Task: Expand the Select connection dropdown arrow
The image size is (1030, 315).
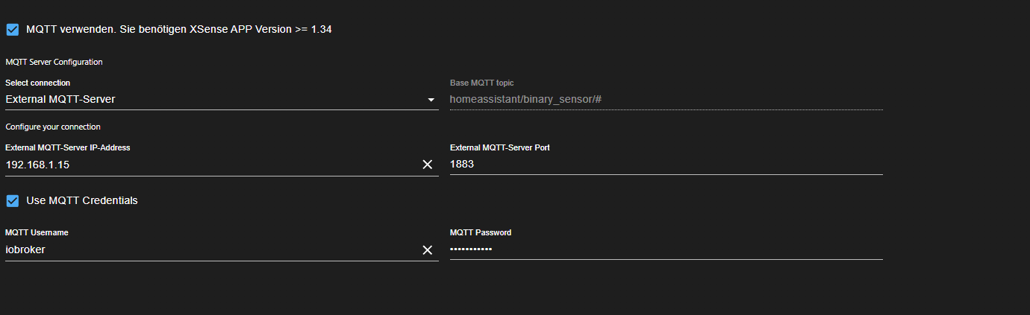Action: [x=431, y=100]
